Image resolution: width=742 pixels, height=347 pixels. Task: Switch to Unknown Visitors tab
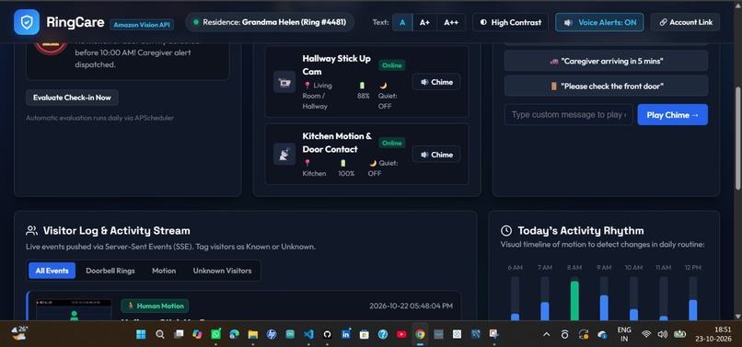click(x=222, y=271)
